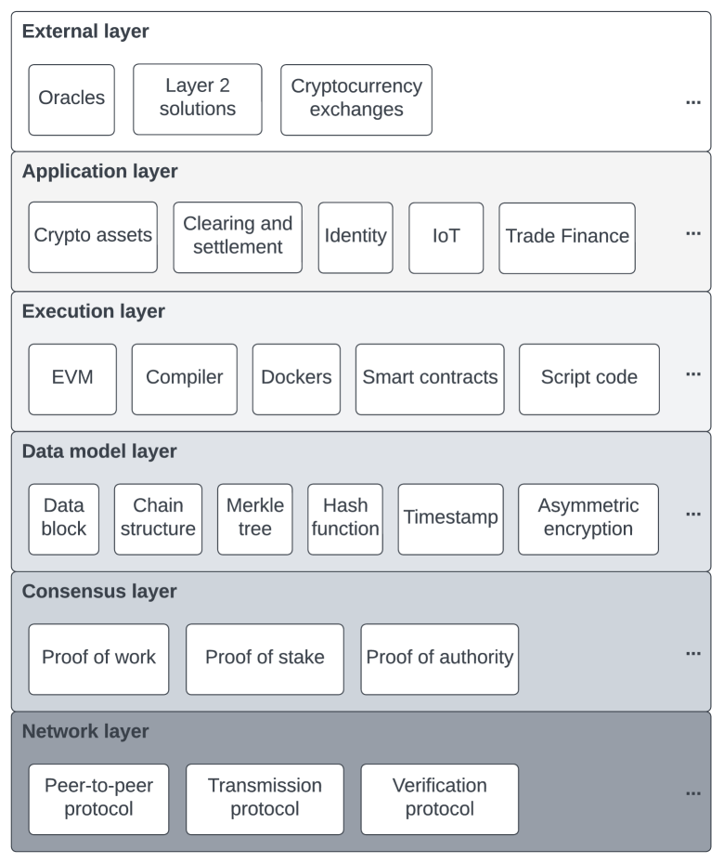This screenshot has width=724, height=863.
Task: Select the Smart contracts box
Action: (430, 378)
